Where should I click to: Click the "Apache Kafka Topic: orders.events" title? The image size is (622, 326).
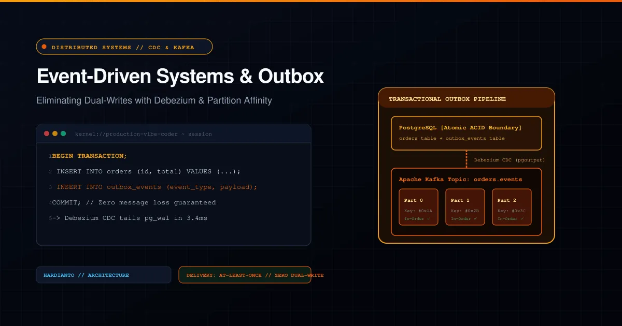[x=460, y=180]
